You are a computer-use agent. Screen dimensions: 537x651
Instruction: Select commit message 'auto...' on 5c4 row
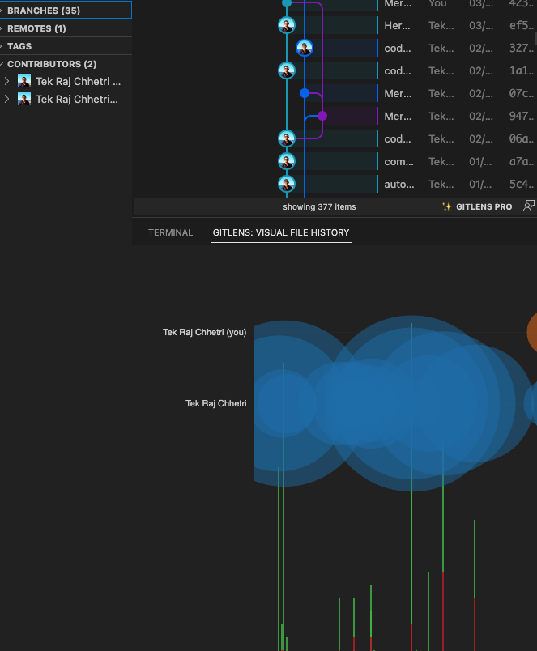(x=399, y=184)
